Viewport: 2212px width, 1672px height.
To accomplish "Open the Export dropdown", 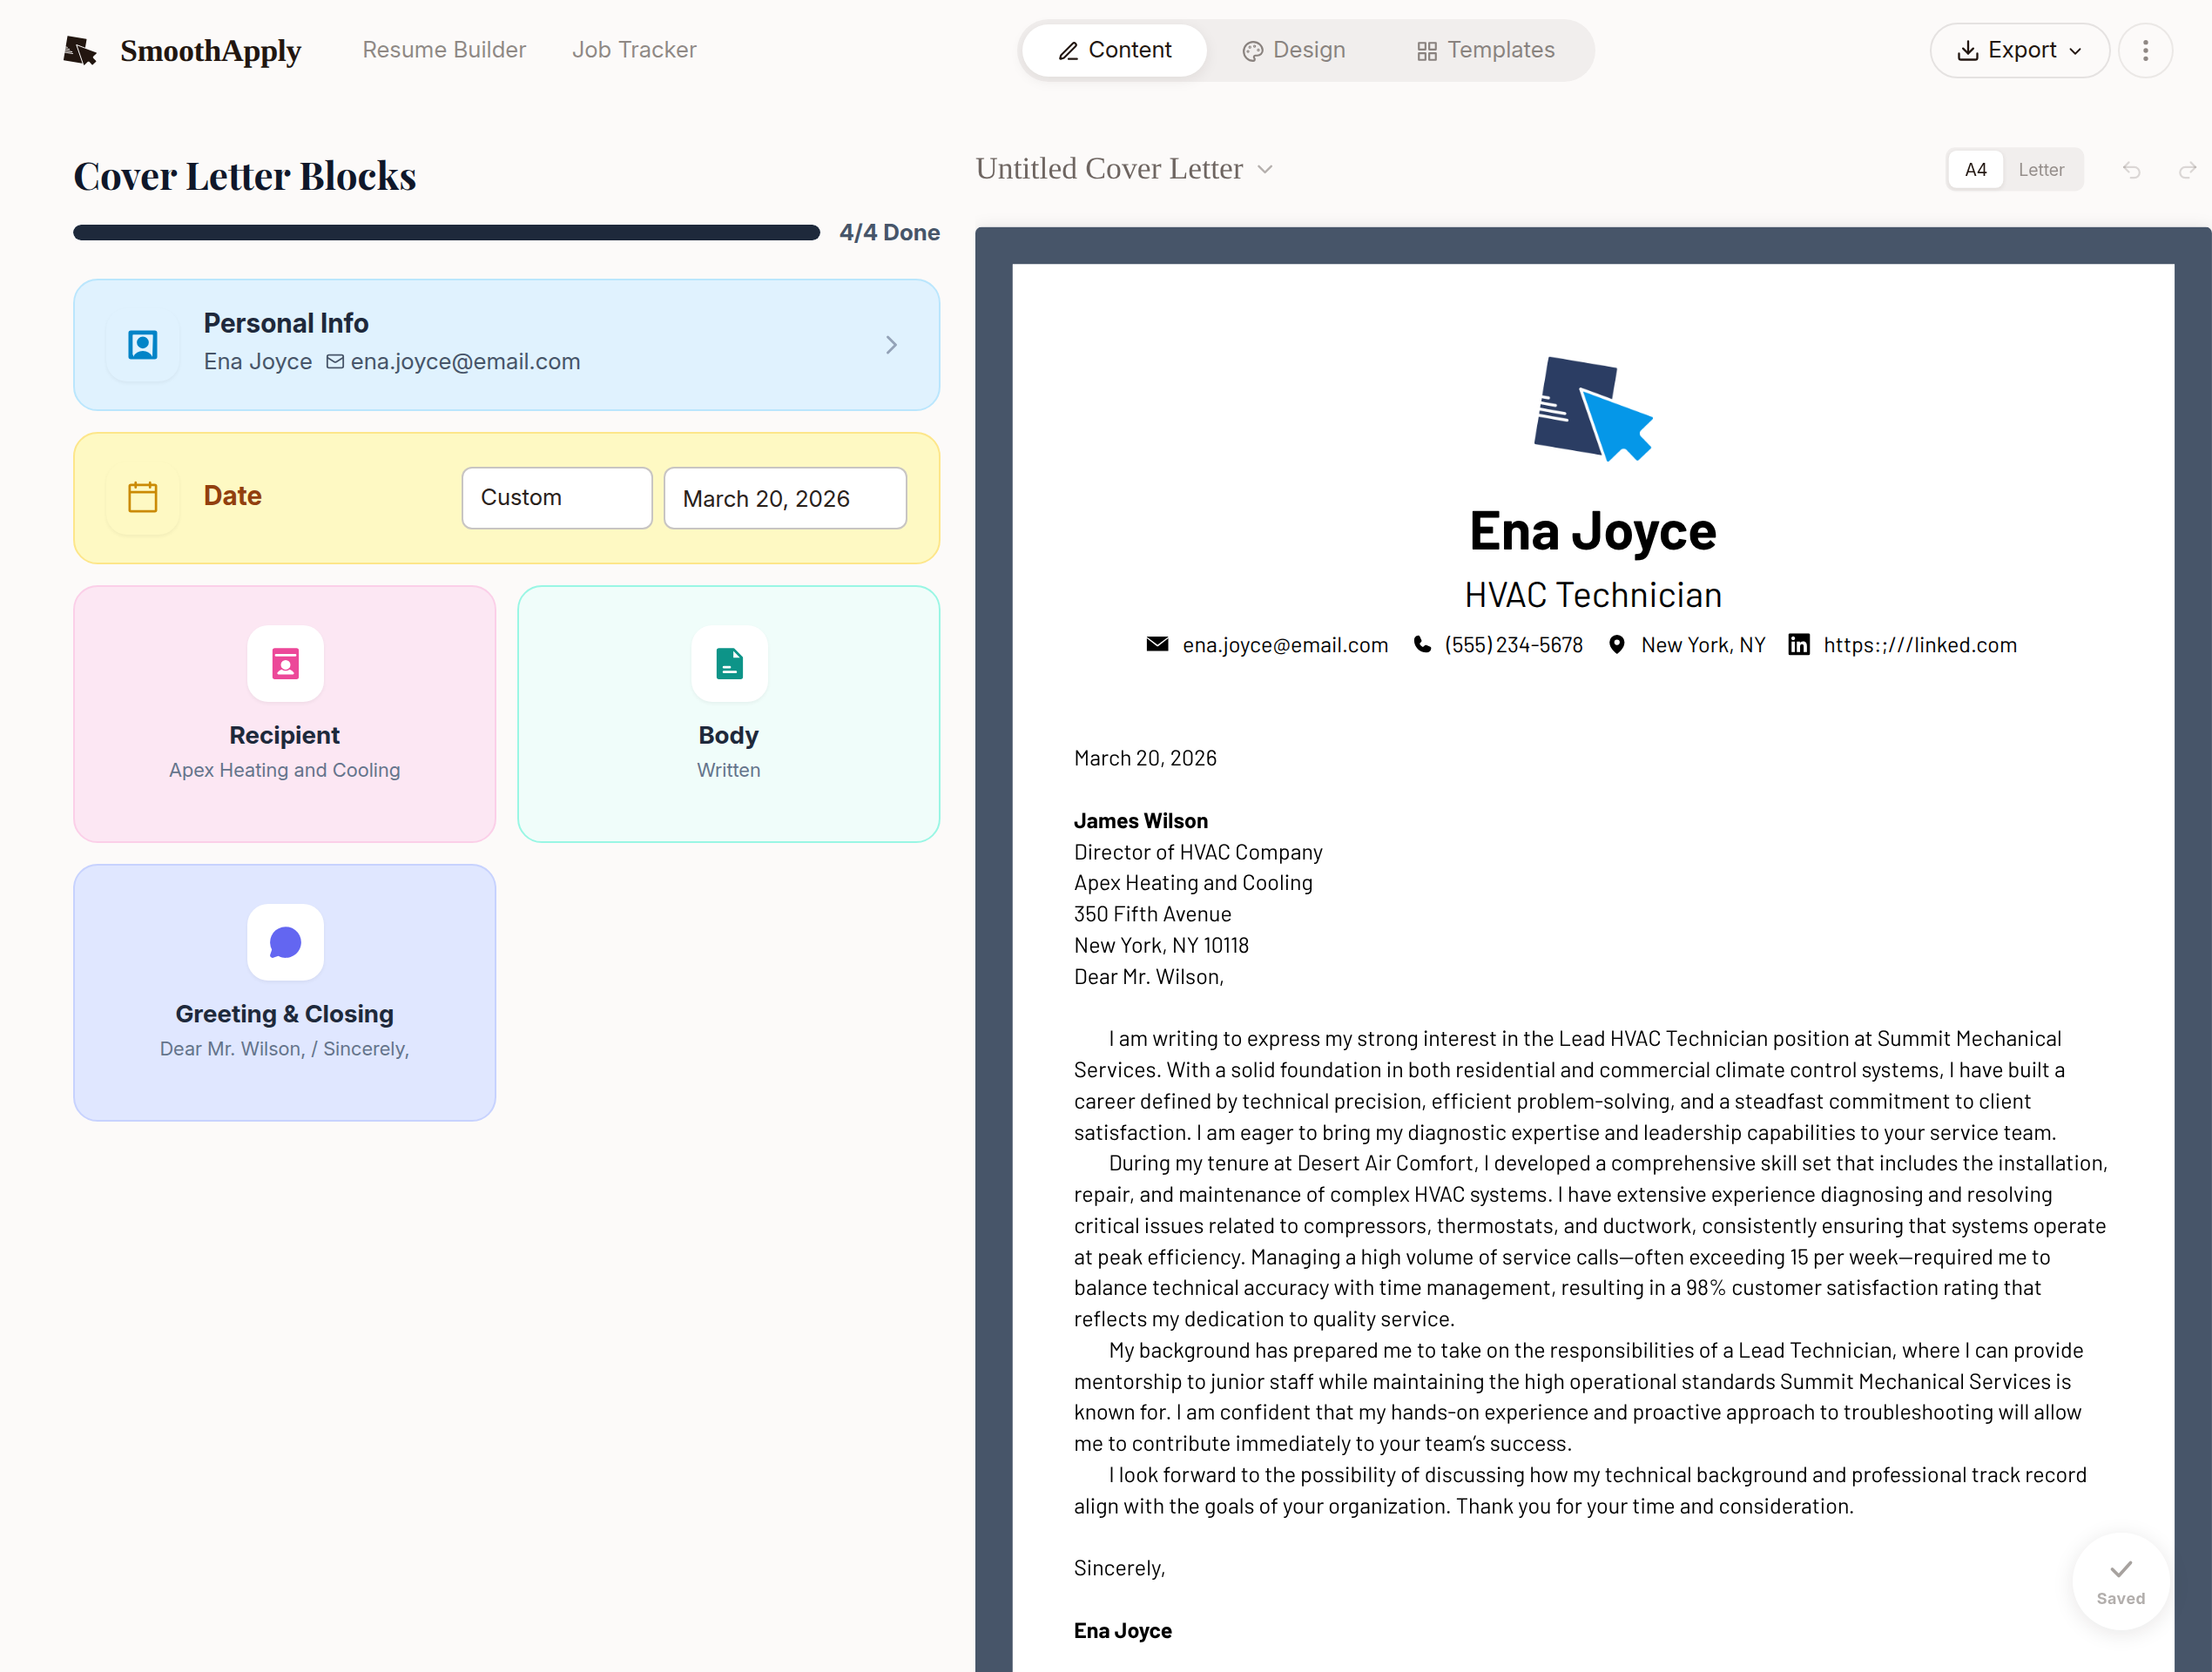I will (2019, 50).
